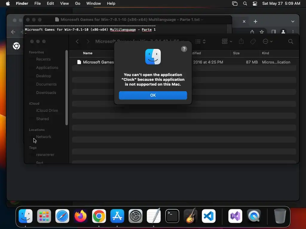
Task: Open Google Chrome from the Dock
Action: tap(99, 216)
